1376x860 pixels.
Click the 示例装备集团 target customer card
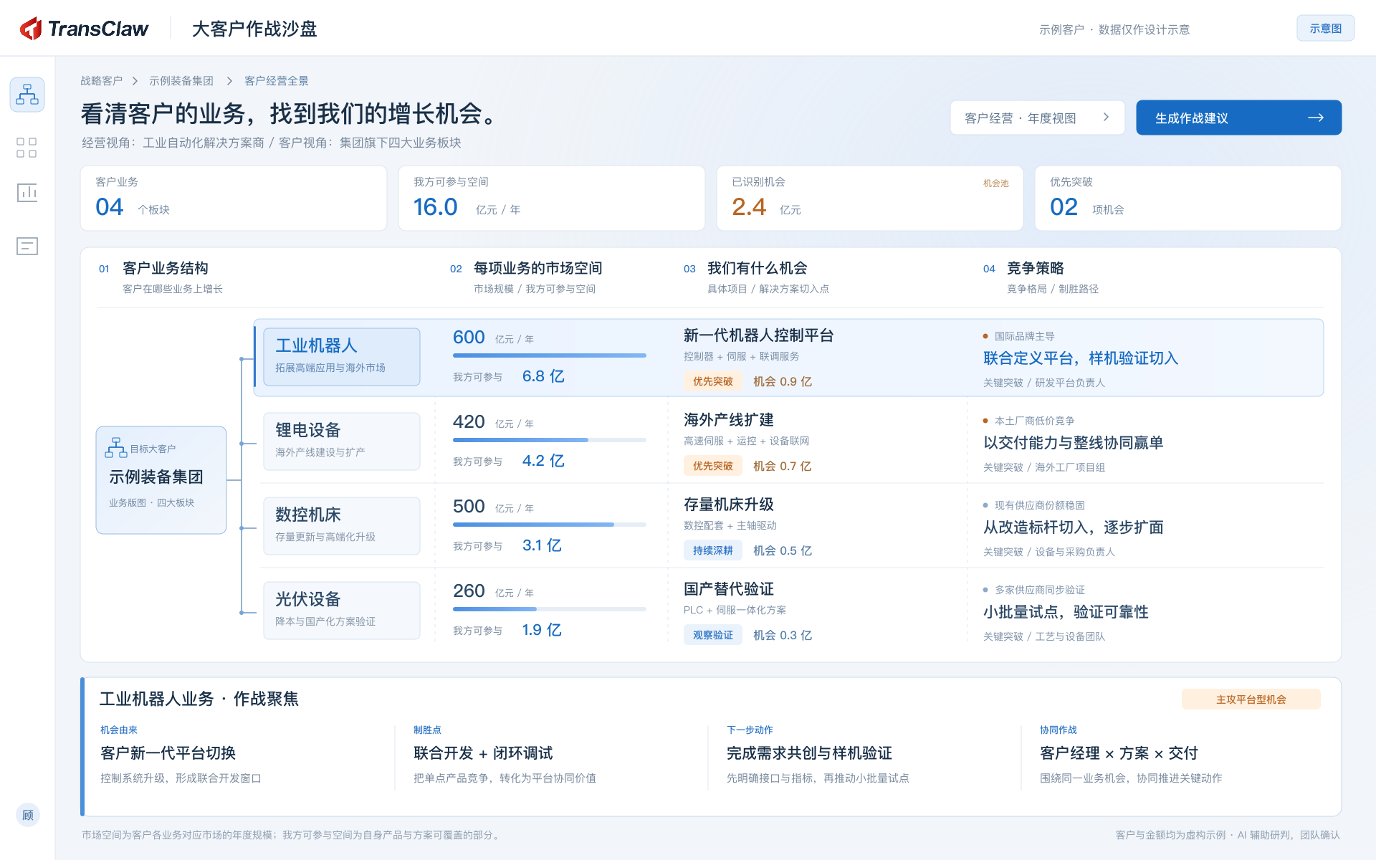point(161,480)
